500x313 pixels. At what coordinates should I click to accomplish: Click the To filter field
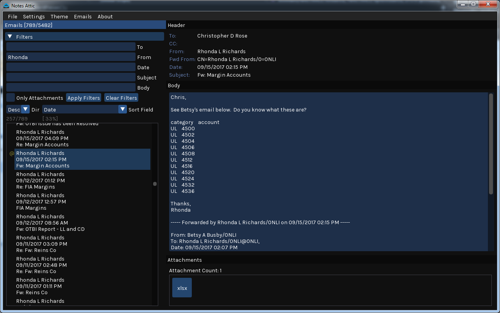pos(71,47)
